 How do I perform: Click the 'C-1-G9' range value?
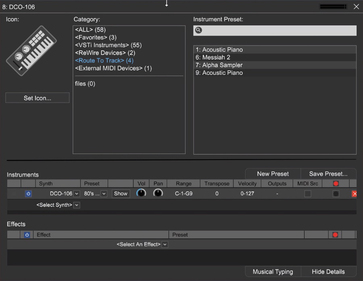coord(184,193)
